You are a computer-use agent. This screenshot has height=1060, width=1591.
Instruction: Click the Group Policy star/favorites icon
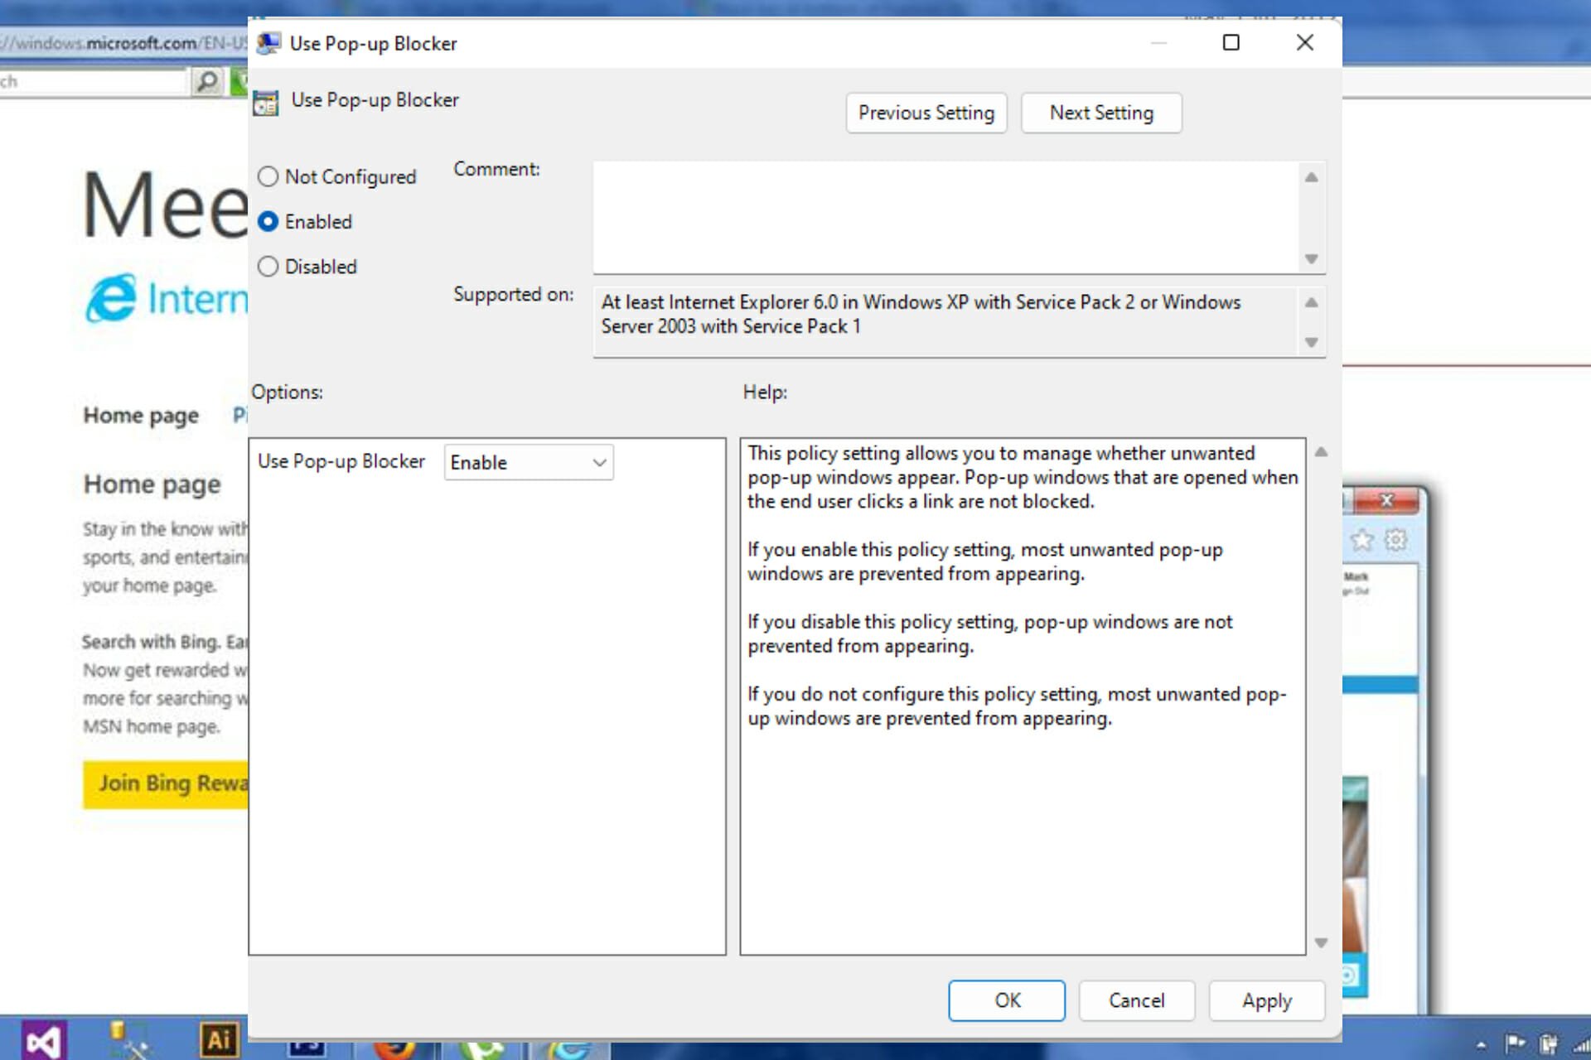(x=1362, y=541)
